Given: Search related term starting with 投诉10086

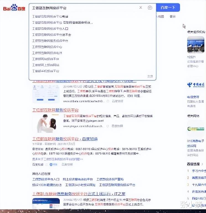Looking at the screenshot, I should 47,185.
